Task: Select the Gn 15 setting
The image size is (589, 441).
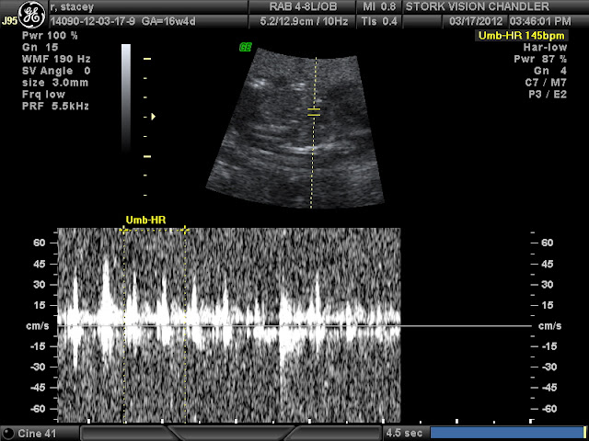Action: [x=40, y=48]
